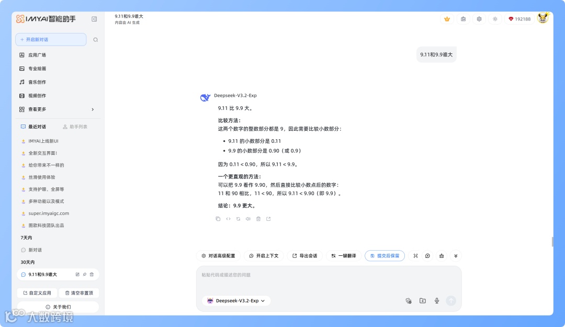
Task: Read the reply aloud speaker icon
Action: [248, 219]
